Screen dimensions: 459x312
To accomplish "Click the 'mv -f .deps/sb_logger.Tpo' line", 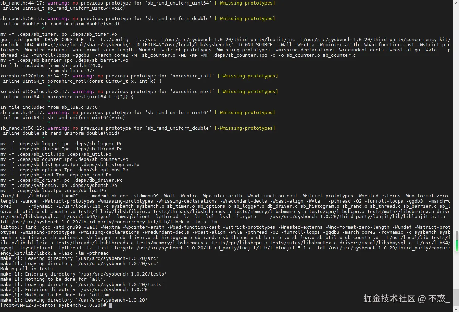I will pyautogui.click(x=62, y=143).
